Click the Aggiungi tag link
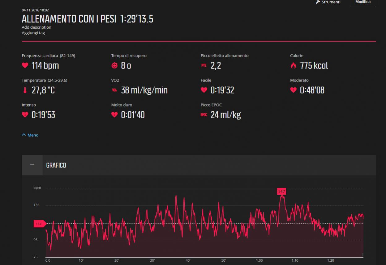This screenshot has height=265, width=386. (x=33, y=33)
